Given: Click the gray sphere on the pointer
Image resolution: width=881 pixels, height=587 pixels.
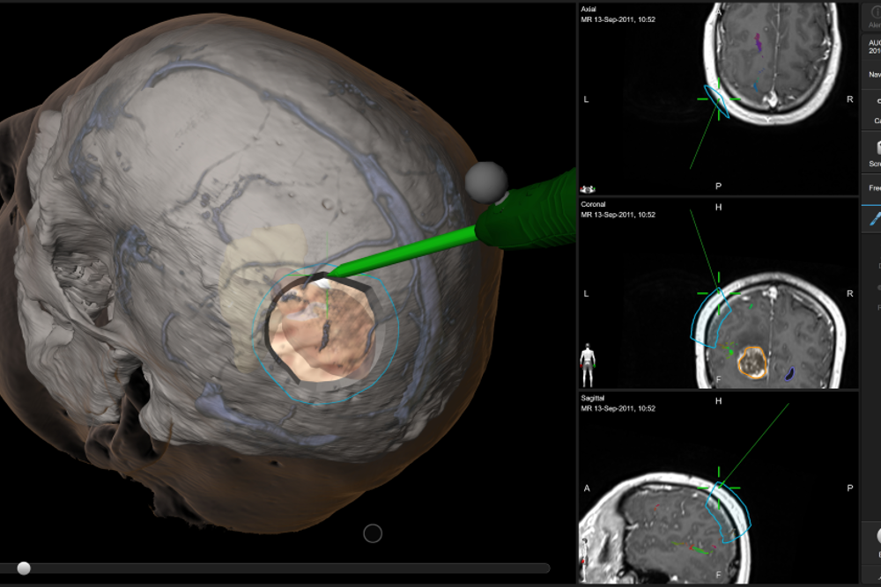Looking at the screenshot, I should coord(486,180).
